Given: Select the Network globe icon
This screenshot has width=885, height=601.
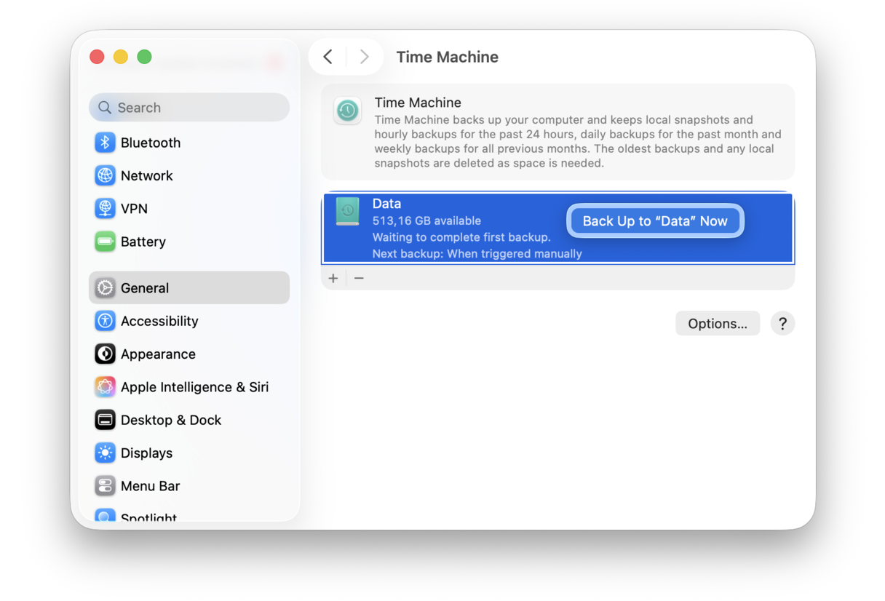Looking at the screenshot, I should coord(105,175).
